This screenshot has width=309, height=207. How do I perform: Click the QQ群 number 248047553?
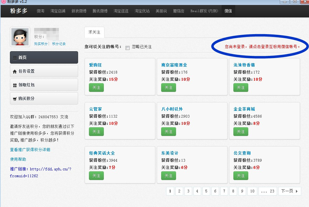tap(48, 117)
